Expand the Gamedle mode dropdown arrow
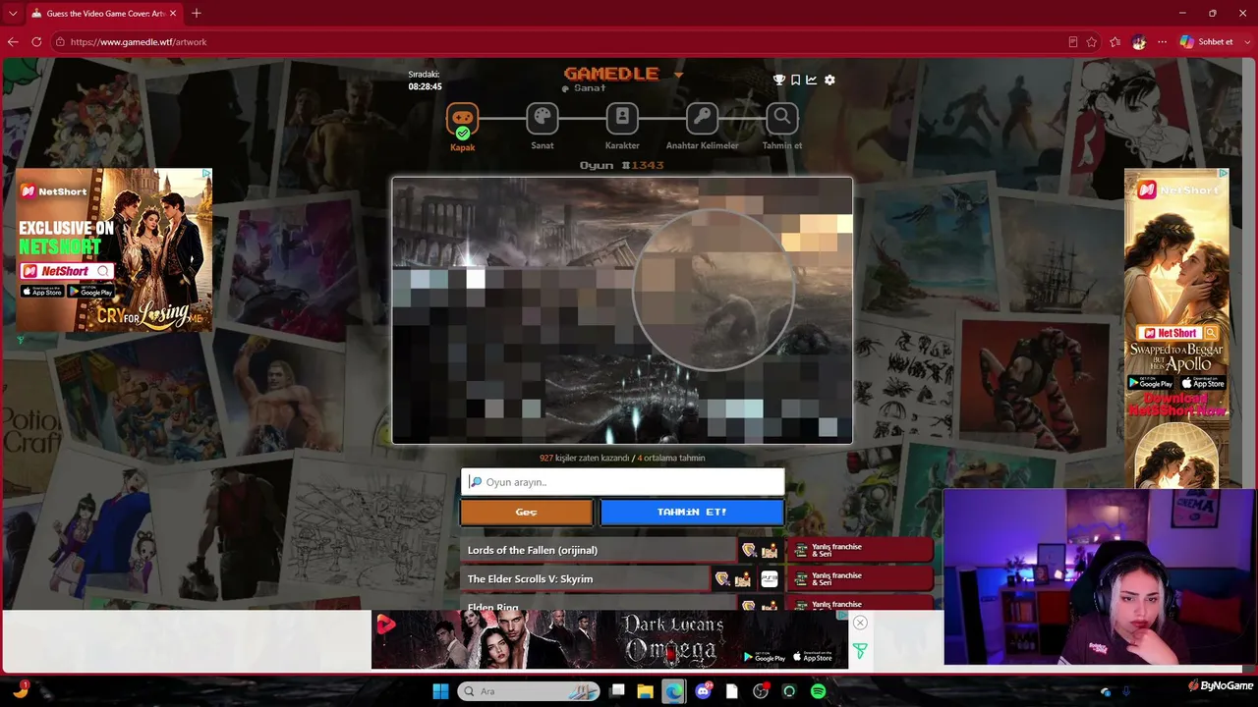The height and width of the screenshot is (707, 1258). tap(678, 75)
